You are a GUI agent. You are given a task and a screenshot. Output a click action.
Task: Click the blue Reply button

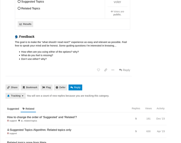[75, 88]
